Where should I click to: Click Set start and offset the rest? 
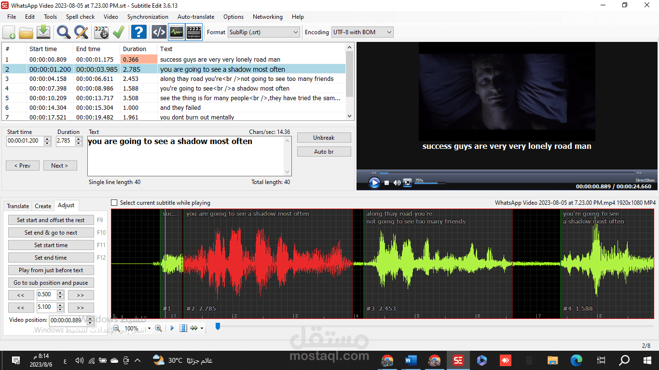pyautogui.click(x=51, y=220)
